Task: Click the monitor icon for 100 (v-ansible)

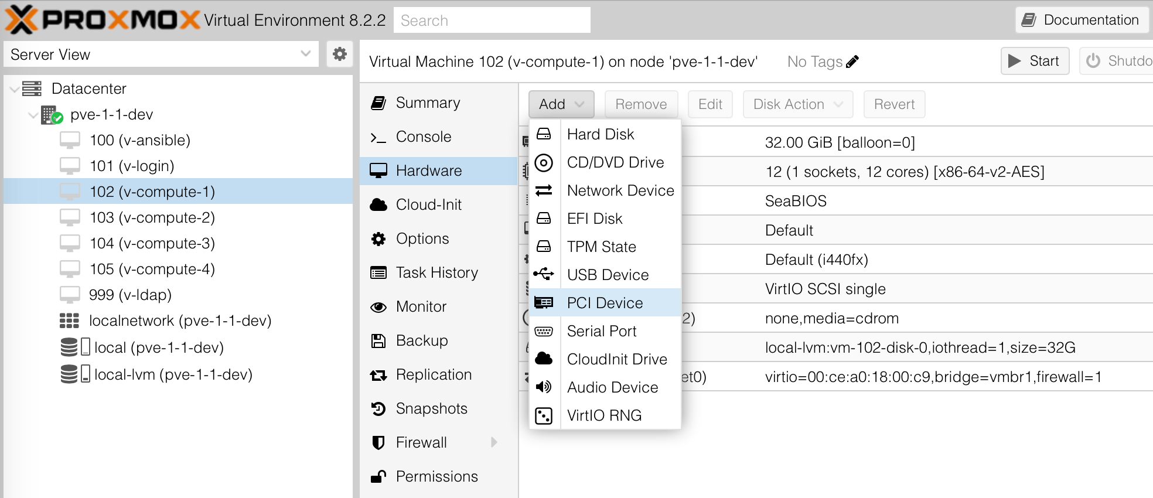Action: 70,140
